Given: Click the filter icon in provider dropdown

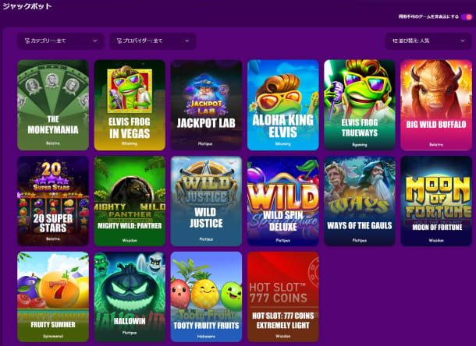Looking at the screenshot, I should (x=119, y=41).
